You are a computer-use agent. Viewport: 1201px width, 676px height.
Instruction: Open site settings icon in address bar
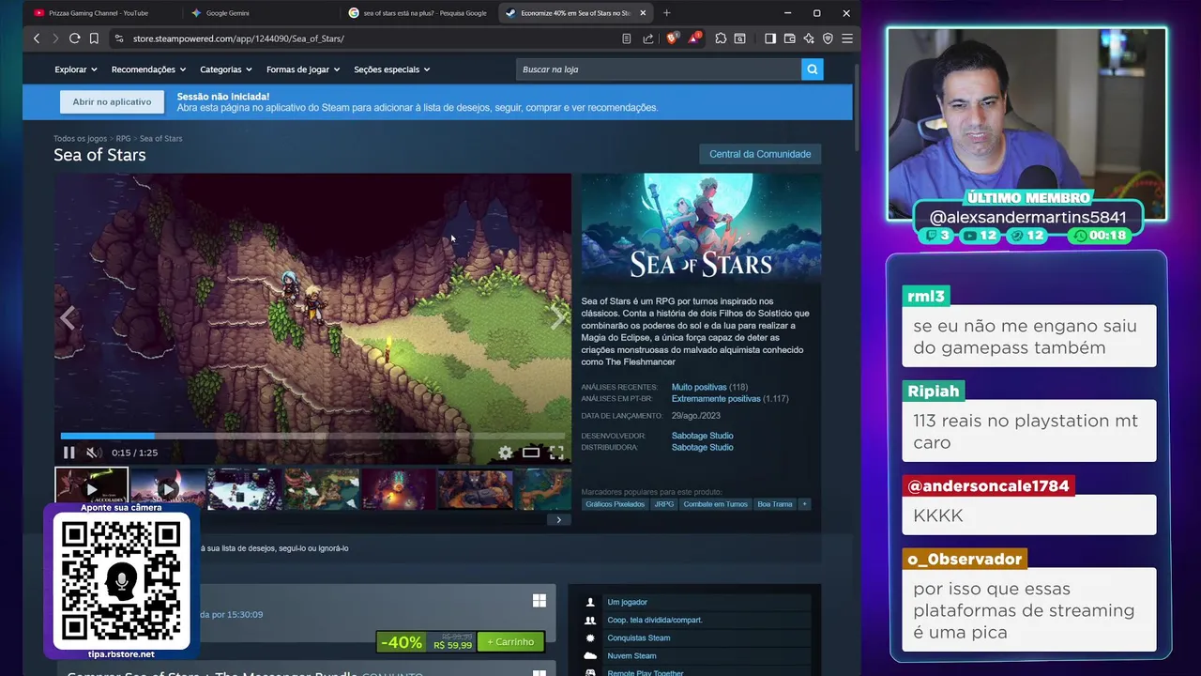point(118,38)
